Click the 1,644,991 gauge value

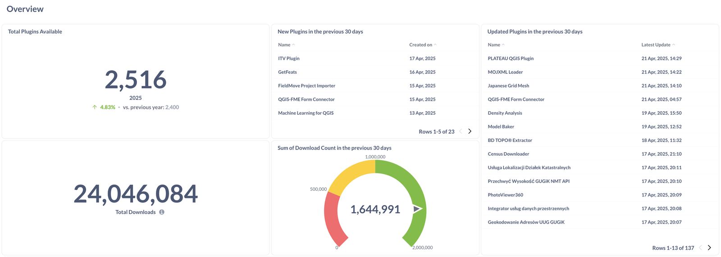(x=375, y=209)
